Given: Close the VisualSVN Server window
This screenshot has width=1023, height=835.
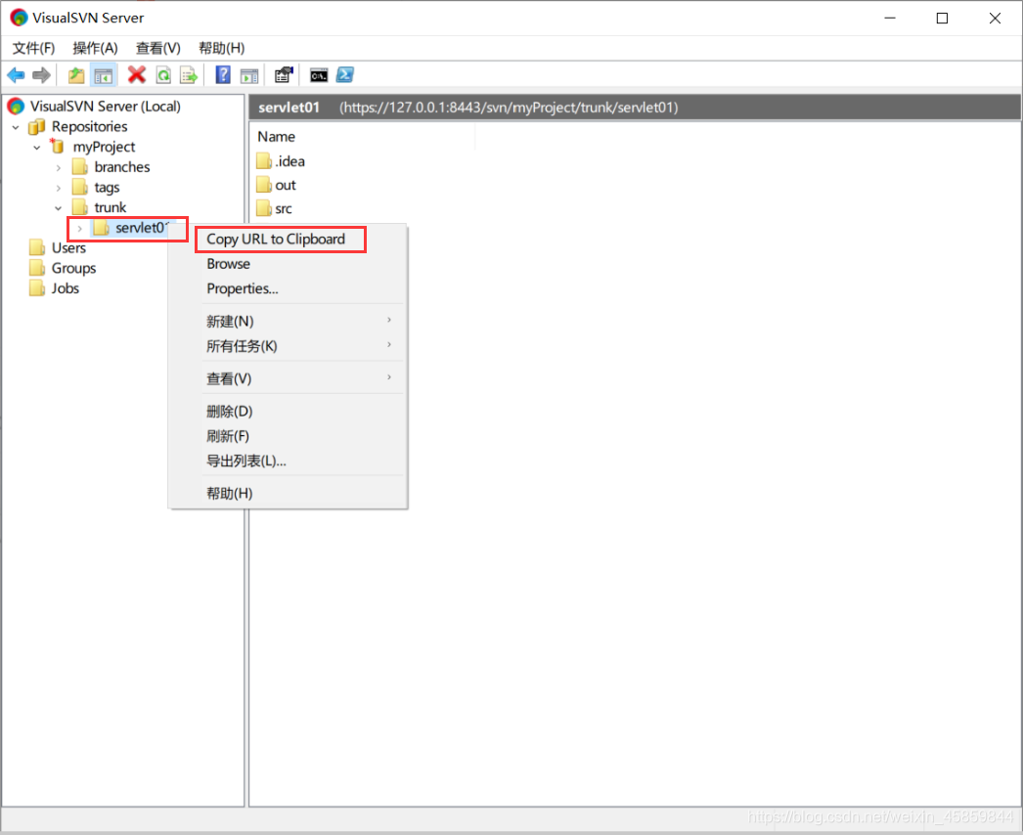Looking at the screenshot, I should (x=995, y=18).
